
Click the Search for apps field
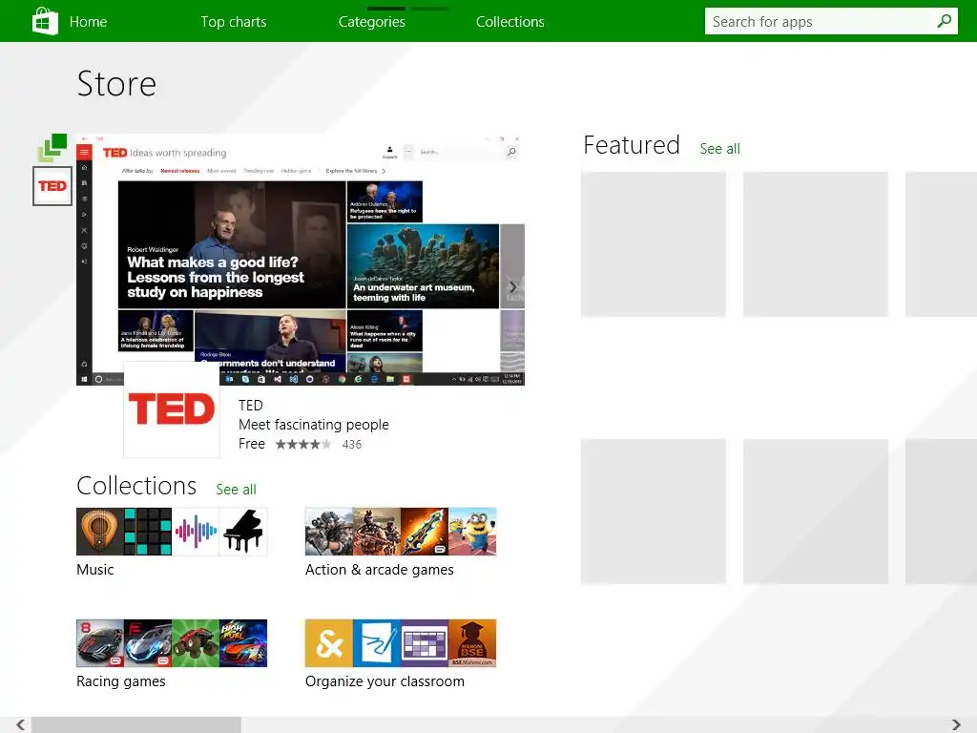[x=831, y=22]
